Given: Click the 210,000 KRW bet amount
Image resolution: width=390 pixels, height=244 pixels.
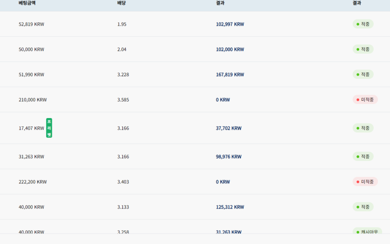Looking at the screenshot, I should (x=33, y=100).
